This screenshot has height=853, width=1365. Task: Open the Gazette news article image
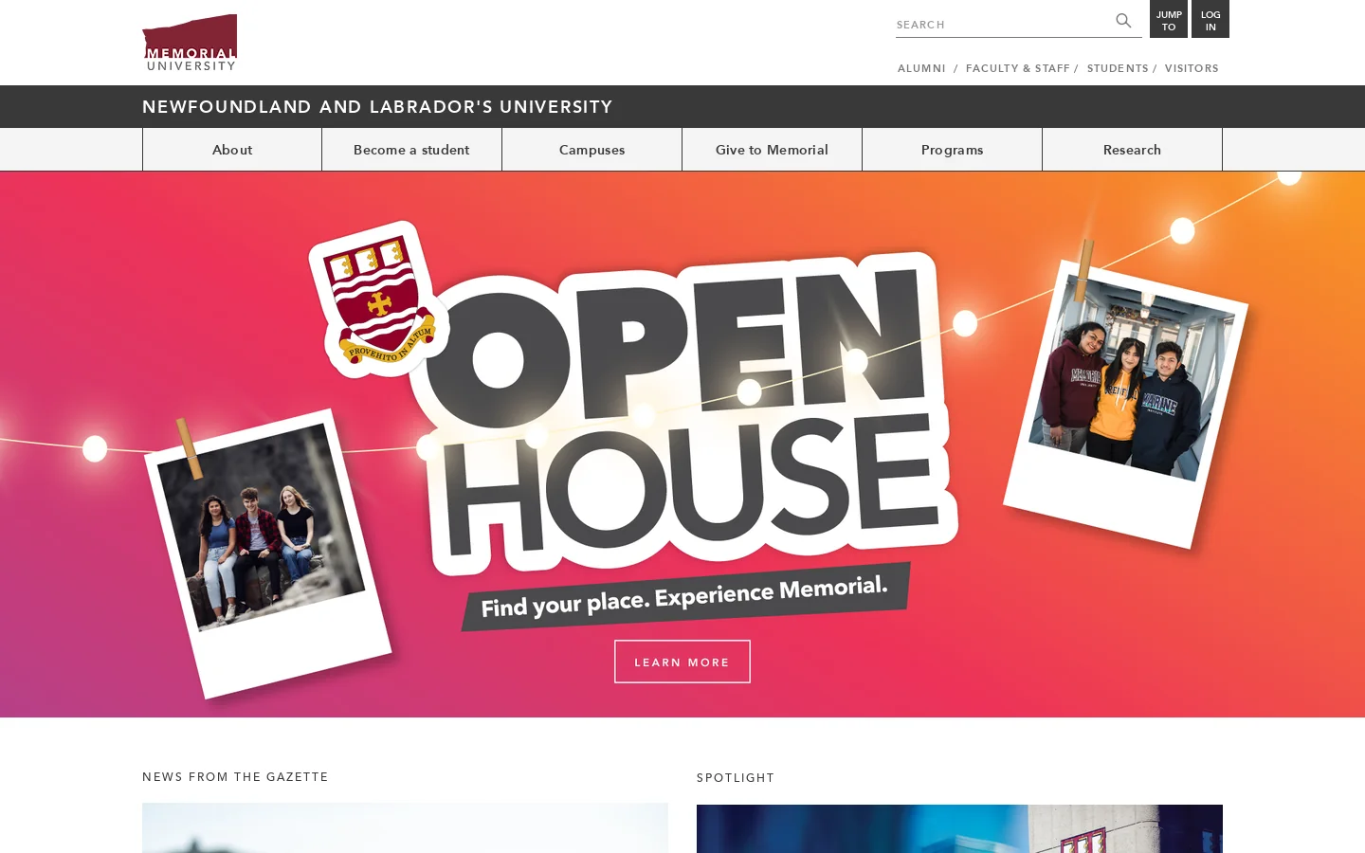click(x=405, y=827)
